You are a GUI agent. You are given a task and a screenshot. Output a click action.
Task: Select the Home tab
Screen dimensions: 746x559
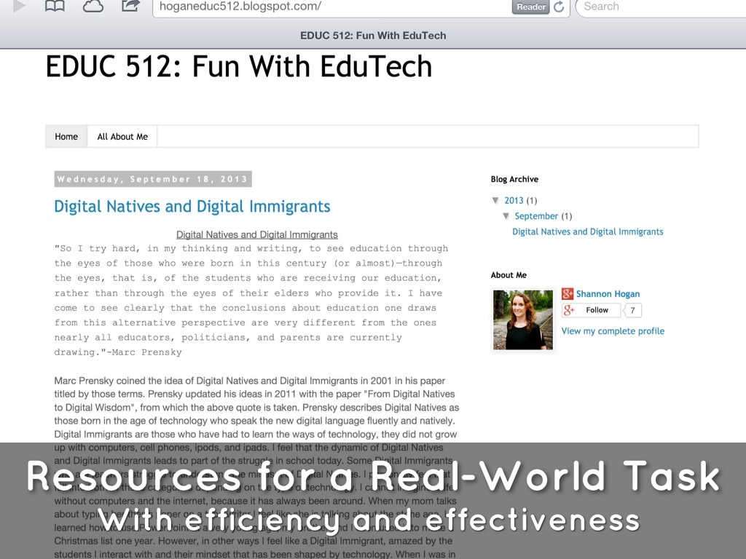click(66, 136)
